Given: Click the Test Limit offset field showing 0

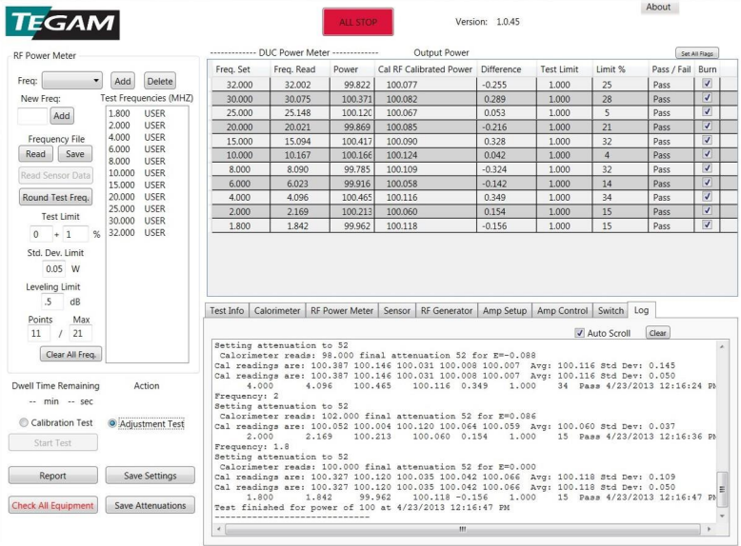Looking at the screenshot, I should 41,234.
